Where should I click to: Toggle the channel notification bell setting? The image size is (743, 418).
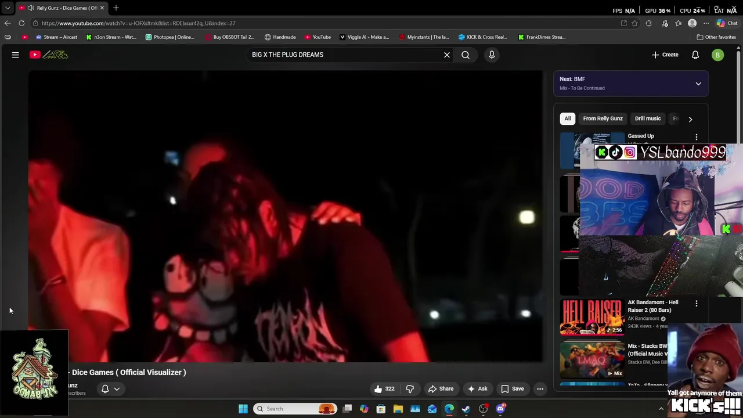click(110, 389)
